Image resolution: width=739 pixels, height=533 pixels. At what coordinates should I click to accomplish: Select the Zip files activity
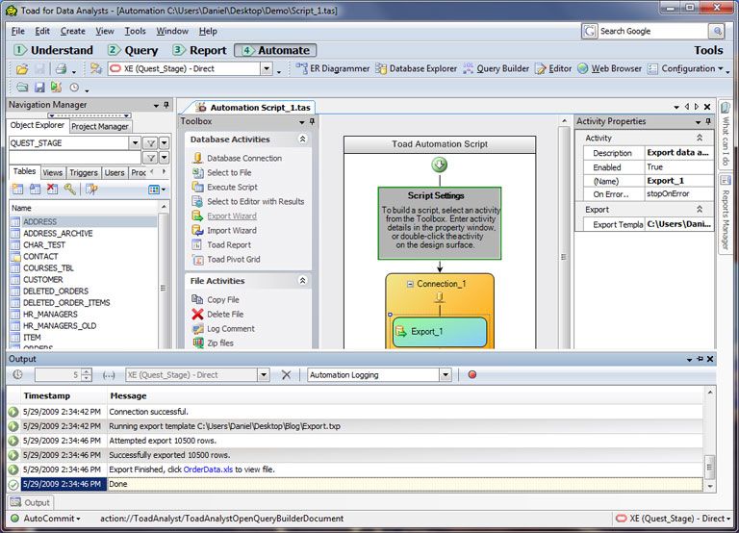pos(213,343)
